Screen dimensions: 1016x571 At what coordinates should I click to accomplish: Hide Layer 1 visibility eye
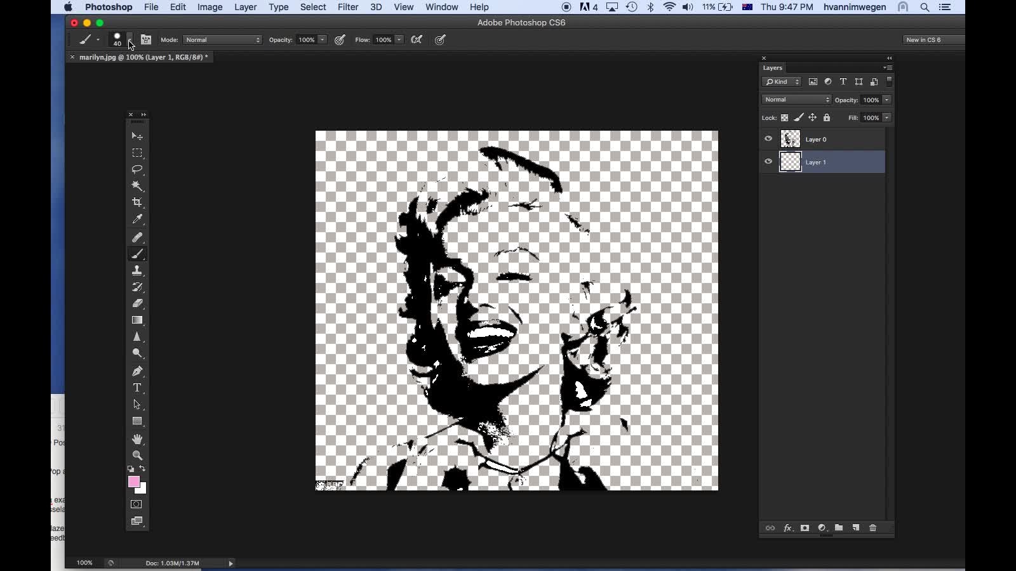click(x=768, y=162)
